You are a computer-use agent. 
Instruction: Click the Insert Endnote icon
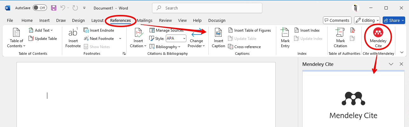pyautogui.click(x=86, y=30)
